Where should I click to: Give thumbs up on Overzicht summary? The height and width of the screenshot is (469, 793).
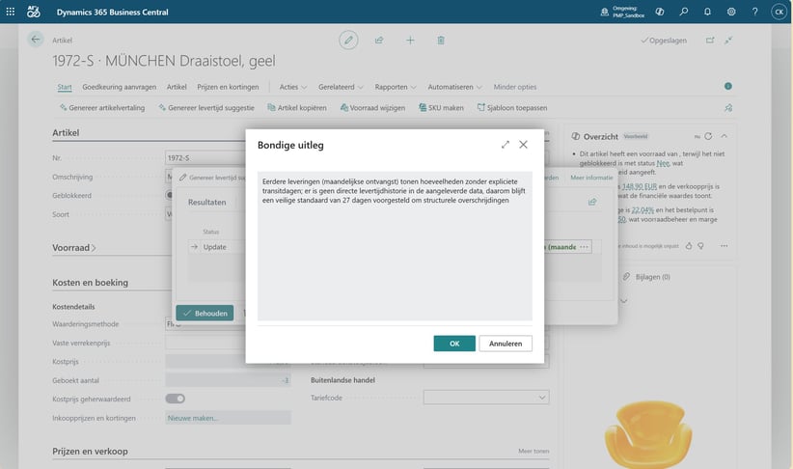(689, 246)
